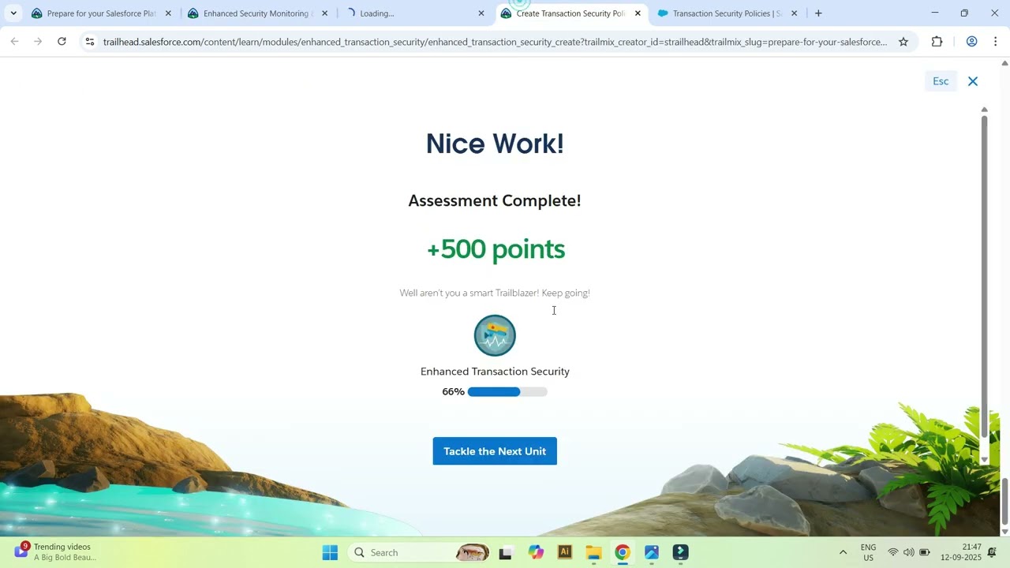View site information icon in address bar
Image resolution: width=1010 pixels, height=568 pixels.
(x=90, y=42)
